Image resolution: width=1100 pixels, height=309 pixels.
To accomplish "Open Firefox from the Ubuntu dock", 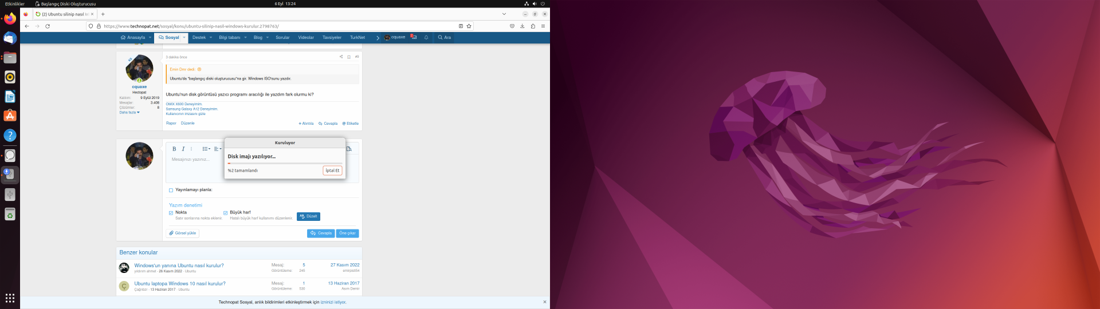I will [10, 19].
